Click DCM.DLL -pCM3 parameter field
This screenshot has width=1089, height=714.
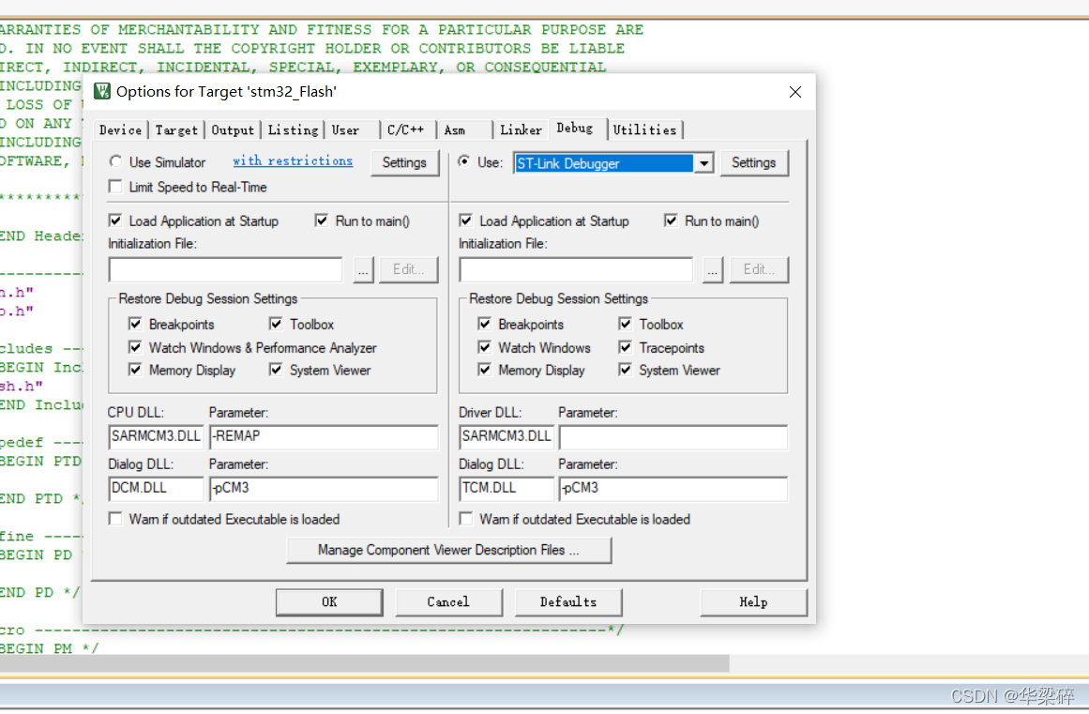click(x=324, y=488)
